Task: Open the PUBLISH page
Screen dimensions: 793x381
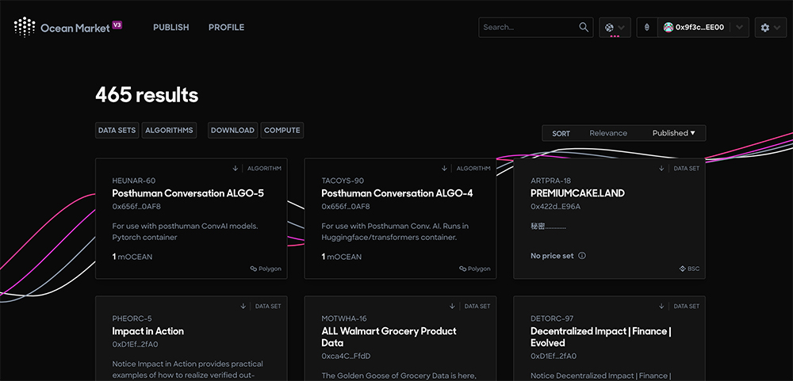Action: coord(171,27)
